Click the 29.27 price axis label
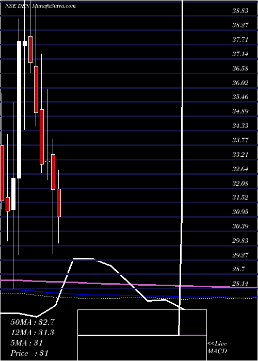 pos(240,255)
